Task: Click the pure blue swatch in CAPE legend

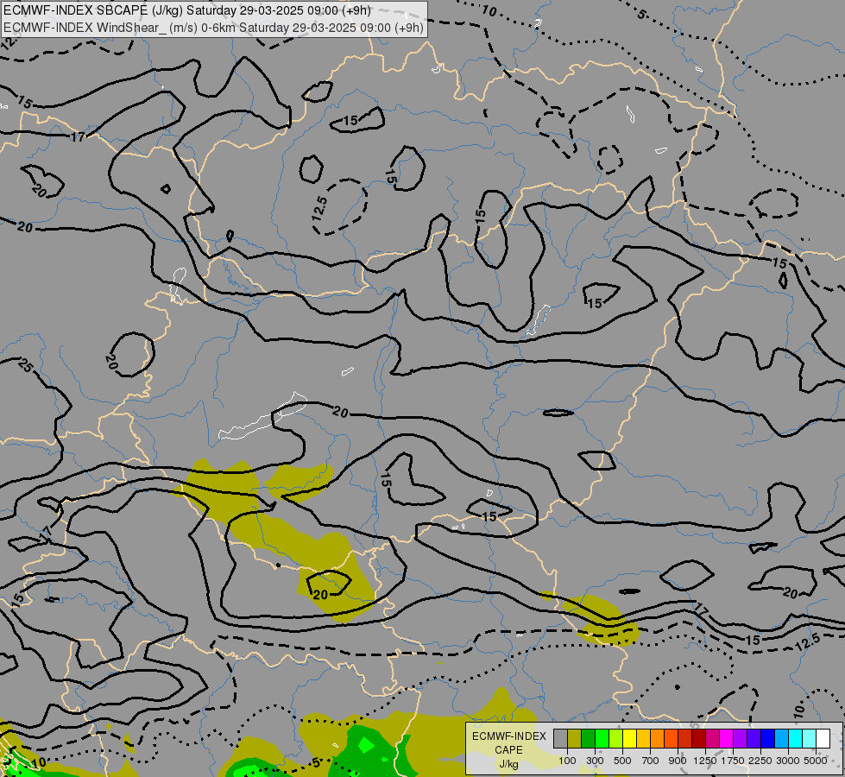Action: click(x=768, y=738)
